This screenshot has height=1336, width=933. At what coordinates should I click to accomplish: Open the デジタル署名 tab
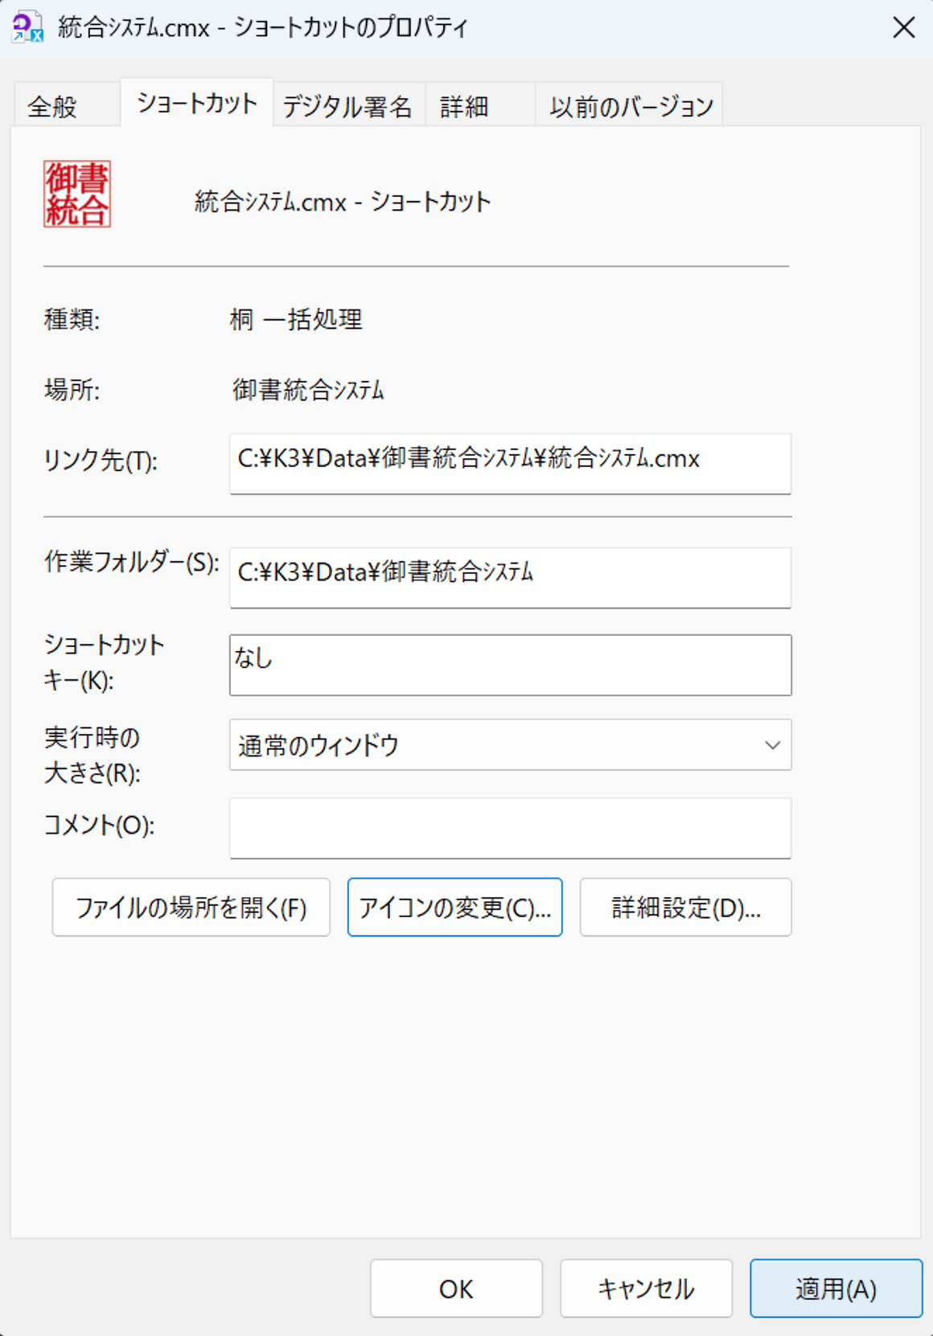347,106
